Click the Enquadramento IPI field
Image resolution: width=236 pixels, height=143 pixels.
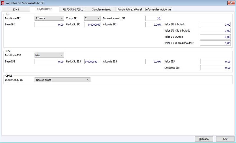click(154, 18)
